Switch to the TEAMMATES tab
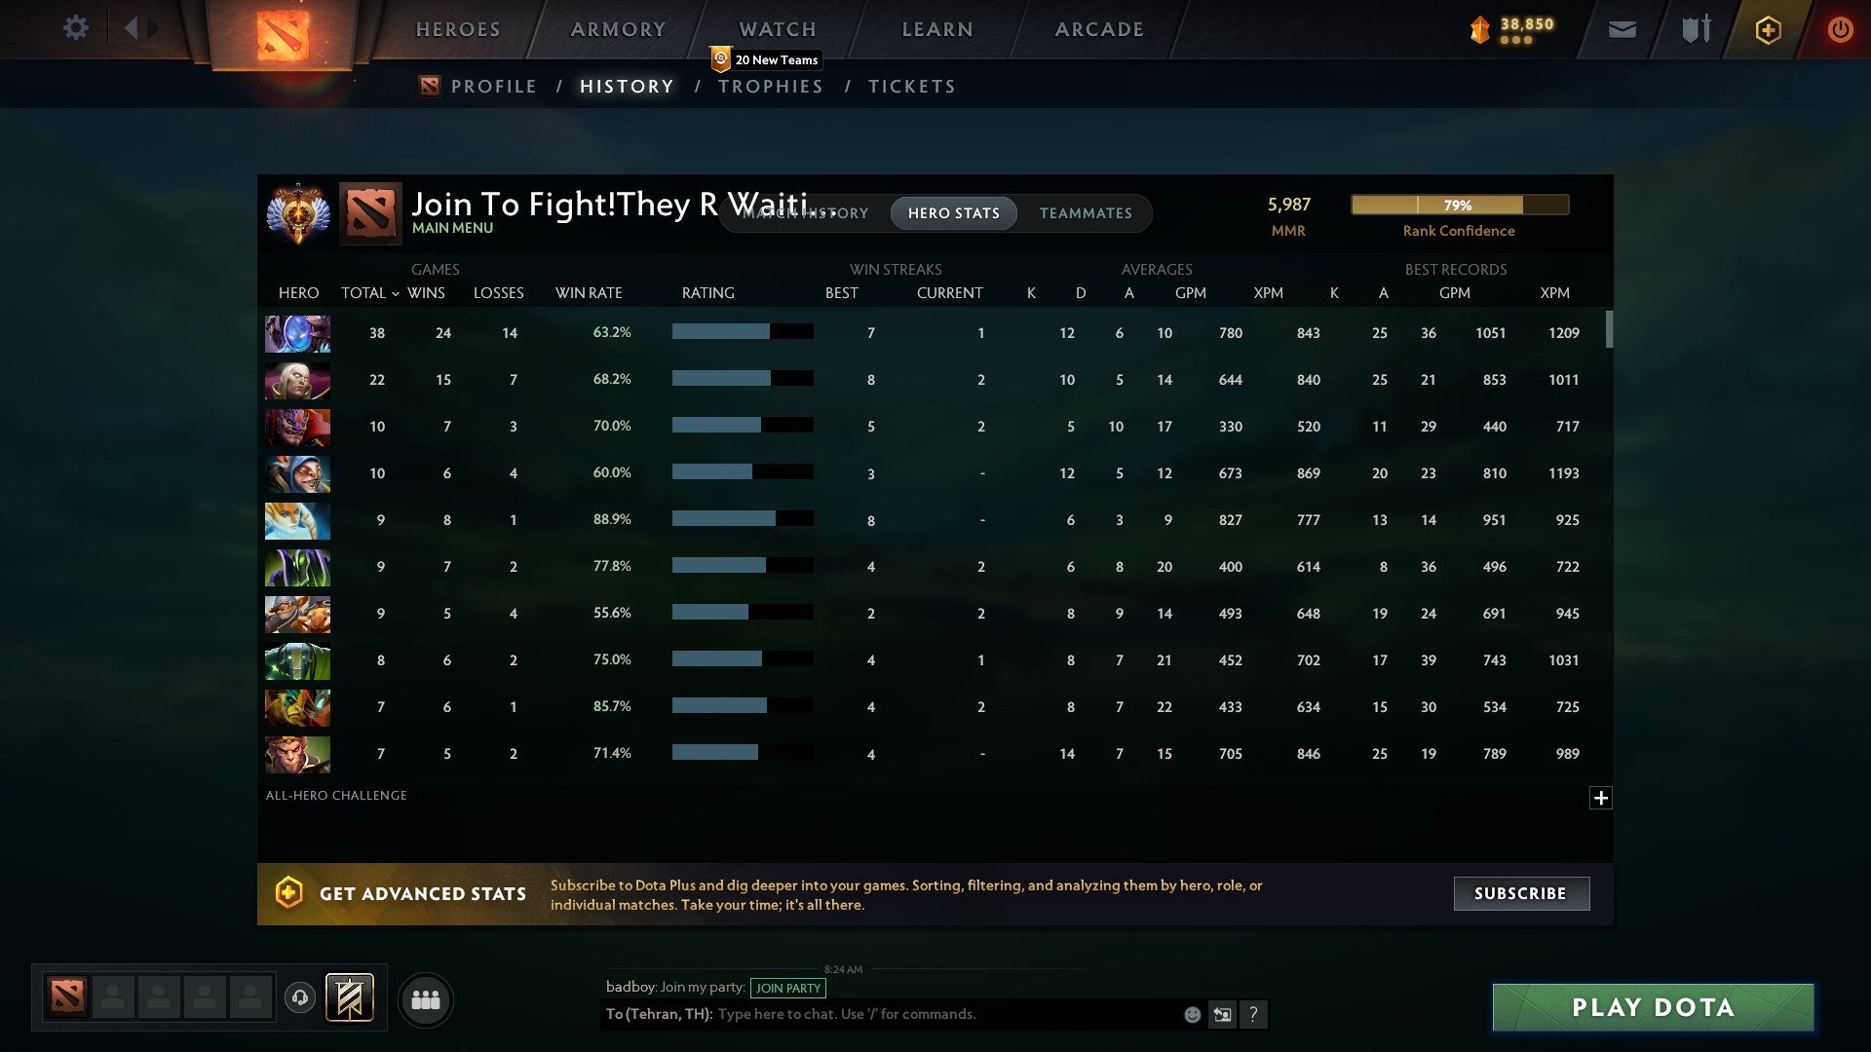Image resolution: width=1871 pixels, height=1052 pixels. point(1086,212)
